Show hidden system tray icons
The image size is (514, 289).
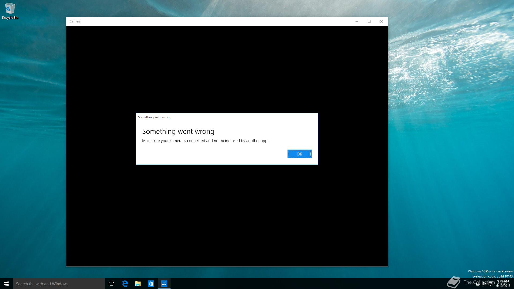(x=471, y=284)
